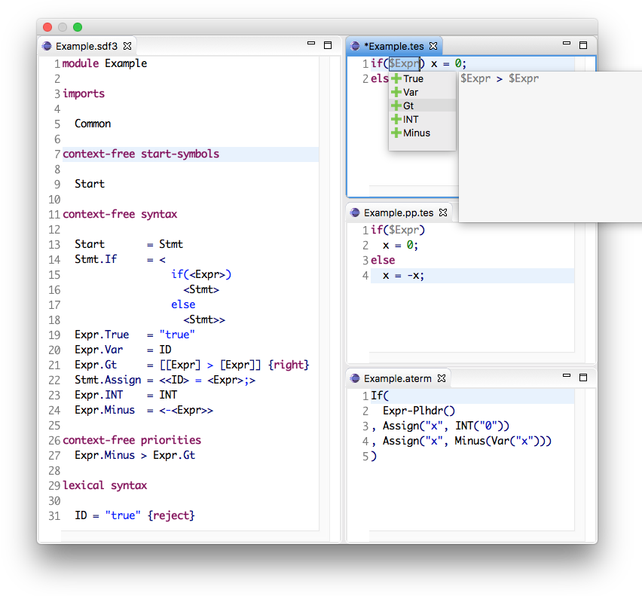Click the *Example.tes tab file icon
Viewport: 642px width, 596px height.
coord(356,46)
